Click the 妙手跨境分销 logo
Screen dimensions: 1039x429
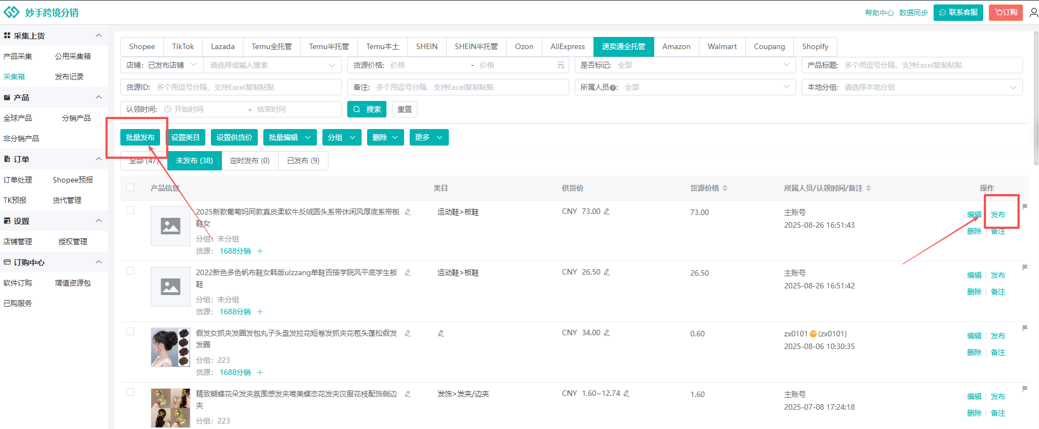click(x=41, y=12)
